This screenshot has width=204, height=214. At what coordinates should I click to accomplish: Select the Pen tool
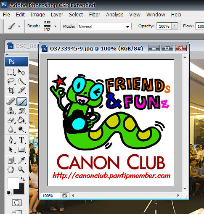coord(11,140)
